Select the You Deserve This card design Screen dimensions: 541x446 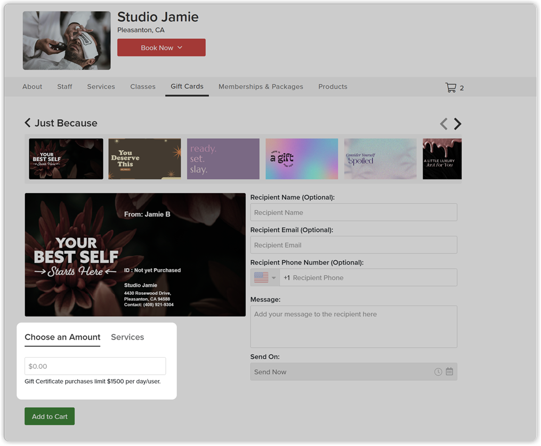(x=144, y=159)
